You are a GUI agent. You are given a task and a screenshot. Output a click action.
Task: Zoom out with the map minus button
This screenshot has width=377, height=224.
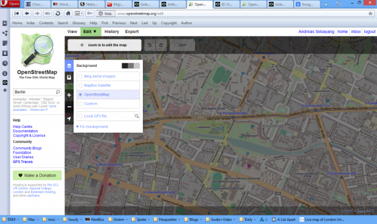point(69,107)
